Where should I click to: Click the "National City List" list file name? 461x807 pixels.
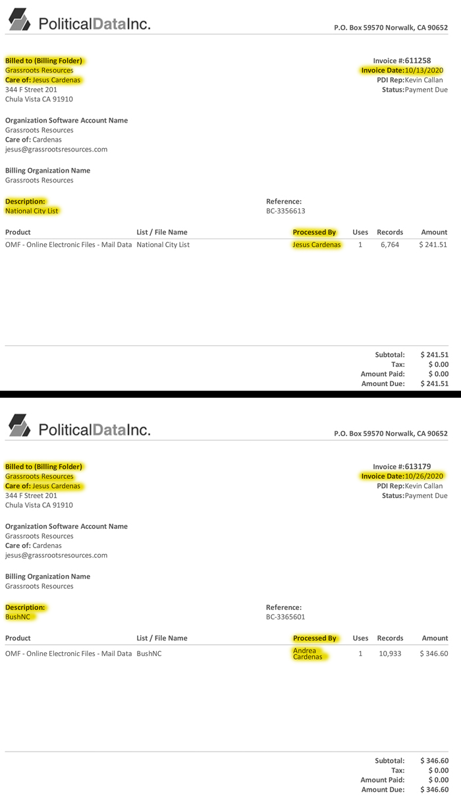coord(163,245)
